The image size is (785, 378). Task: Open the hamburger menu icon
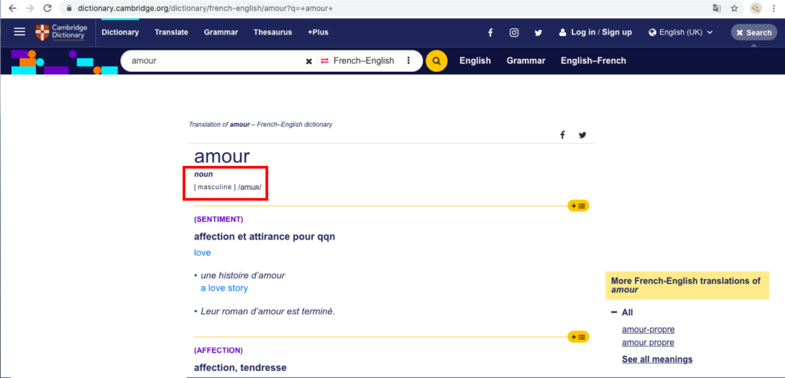(19, 32)
